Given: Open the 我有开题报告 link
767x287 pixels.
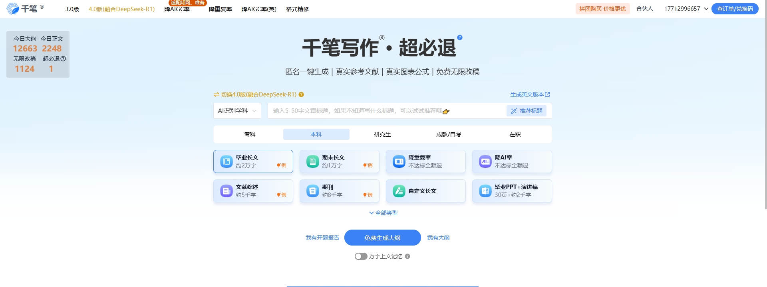Looking at the screenshot, I should point(322,238).
